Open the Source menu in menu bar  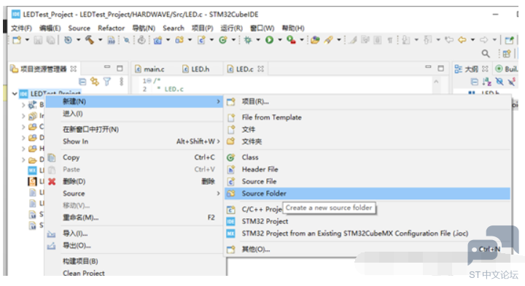point(79,28)
